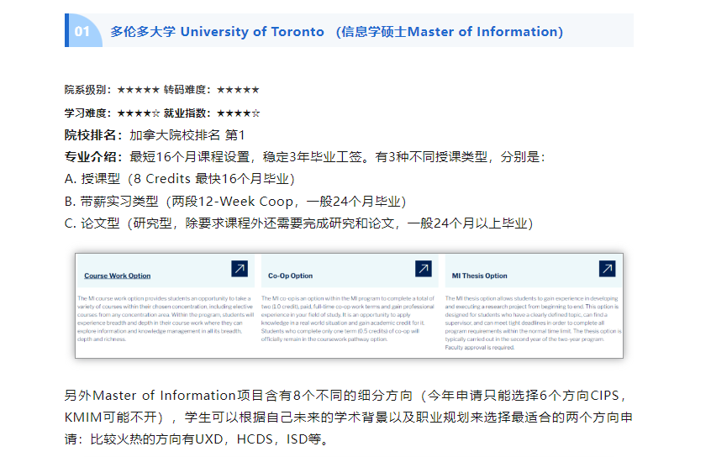The width and height of the screenshot is (711, 457).
Task: Click the 专业介绍 paragraph line
Action: click(x=304, y=157)
